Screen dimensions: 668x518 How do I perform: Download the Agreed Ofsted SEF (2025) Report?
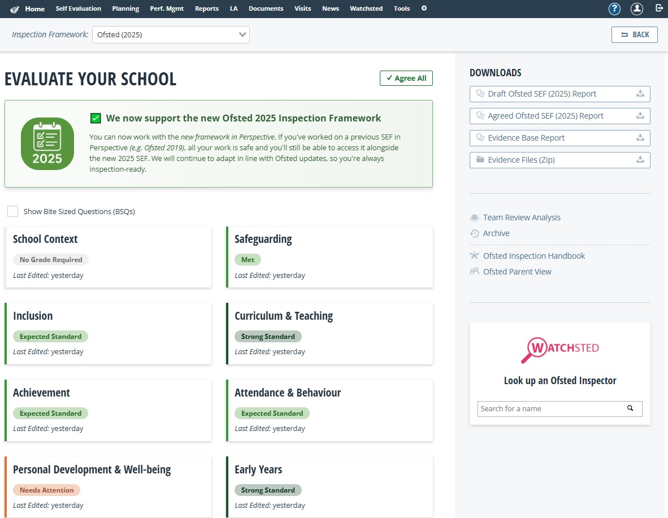coord(560,116)
